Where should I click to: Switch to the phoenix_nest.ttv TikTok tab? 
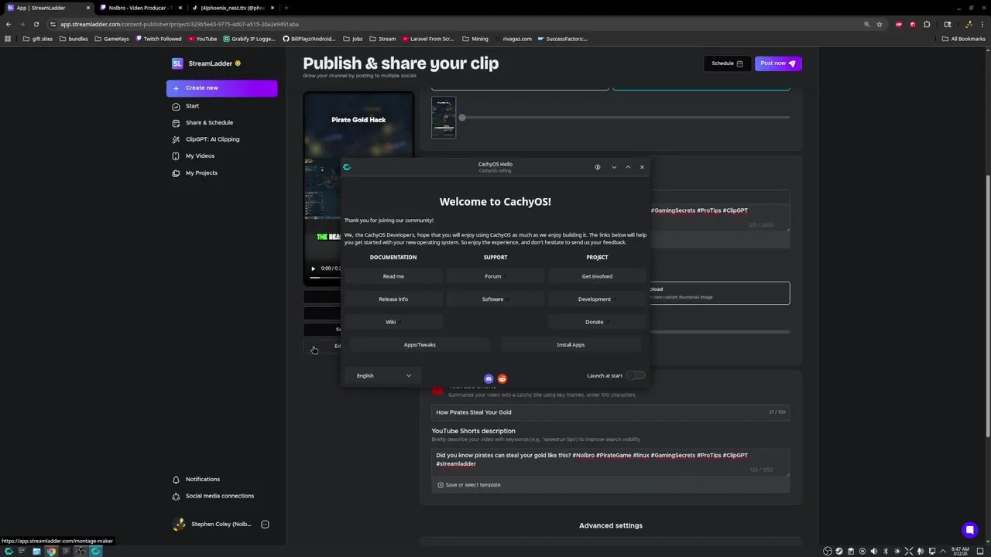(x=233, y=8)
